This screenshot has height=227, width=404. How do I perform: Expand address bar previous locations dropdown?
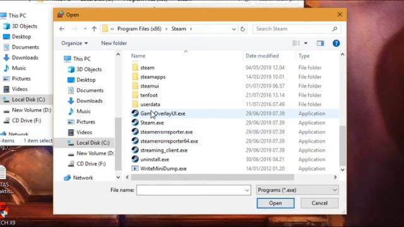pyautogui.click(x=234, y=29)
